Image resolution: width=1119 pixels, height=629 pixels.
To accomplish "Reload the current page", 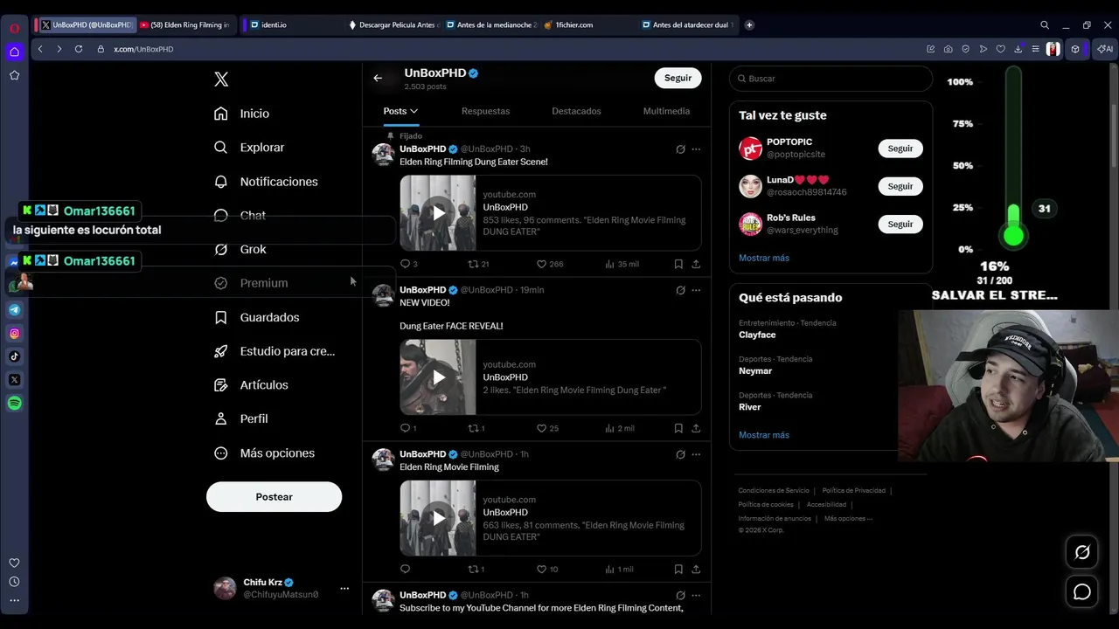I will [x=79, y=49].
